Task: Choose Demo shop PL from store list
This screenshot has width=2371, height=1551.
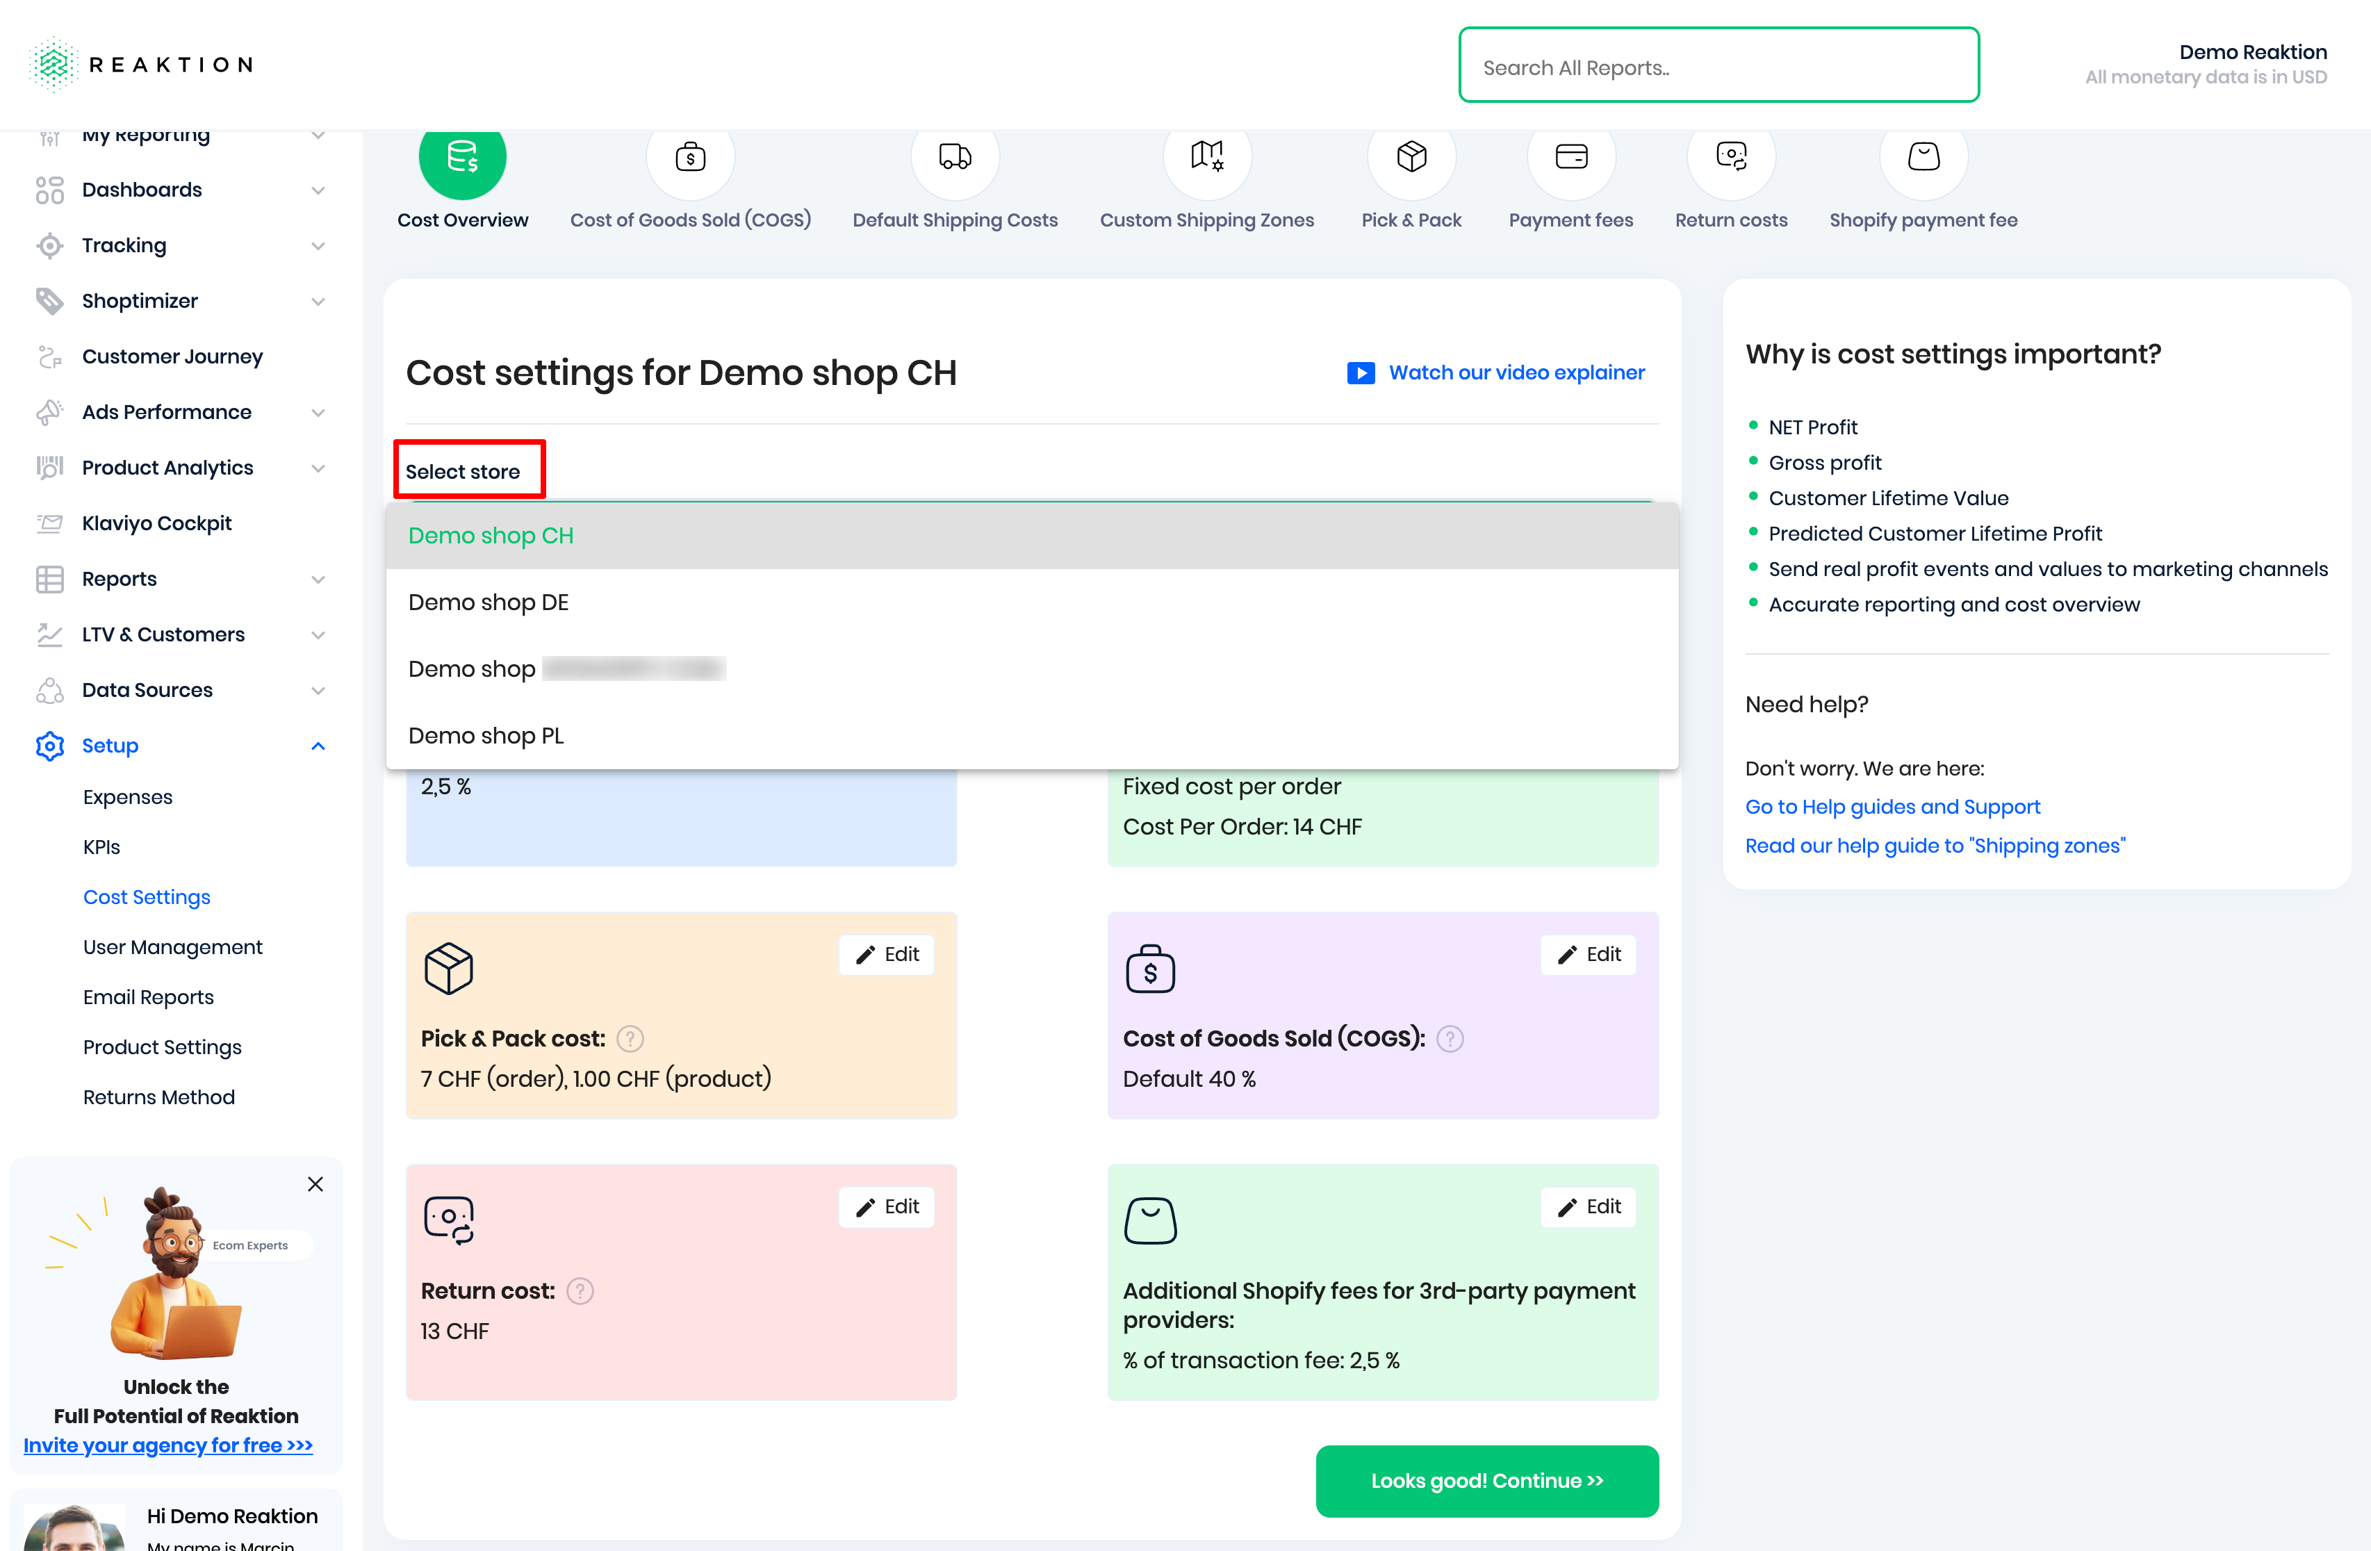Action: click(486, 736)
